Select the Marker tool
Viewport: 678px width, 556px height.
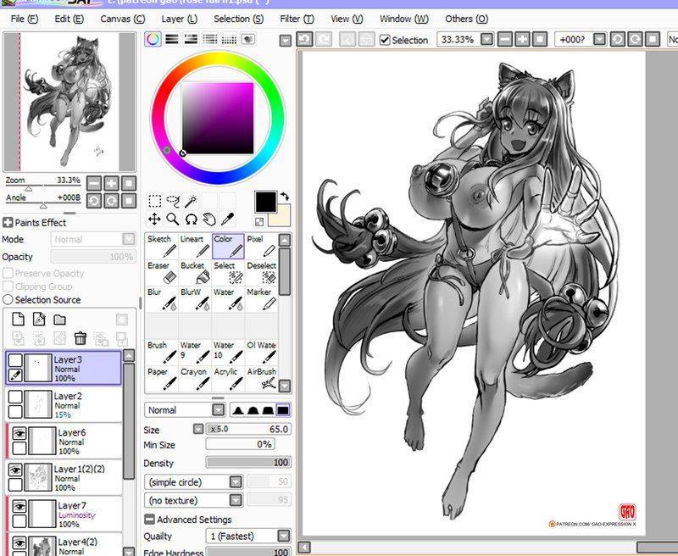tap(261, 299)
